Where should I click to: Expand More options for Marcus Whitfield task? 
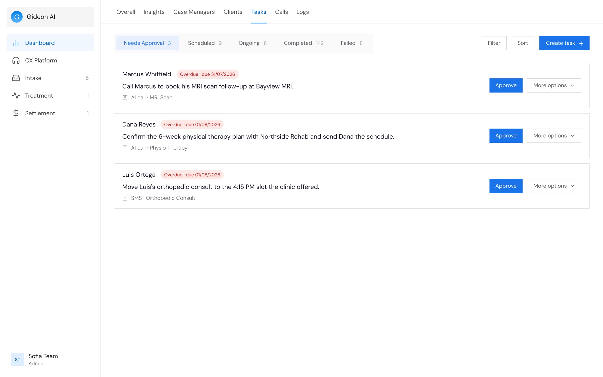pyautogui.click(x=554, y=85)
